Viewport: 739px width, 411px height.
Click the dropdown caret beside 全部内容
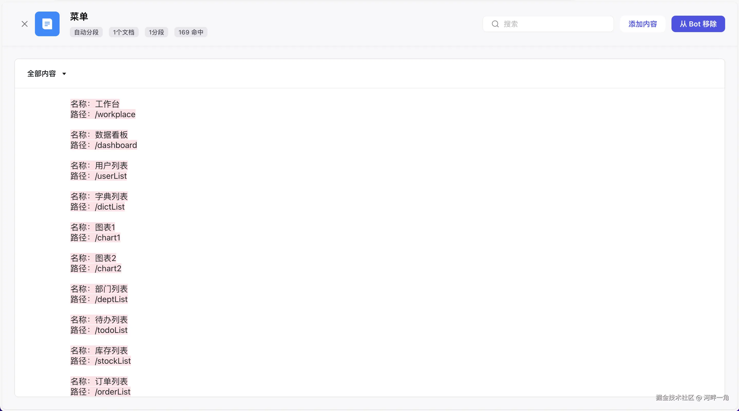click(x=64, y=74)
